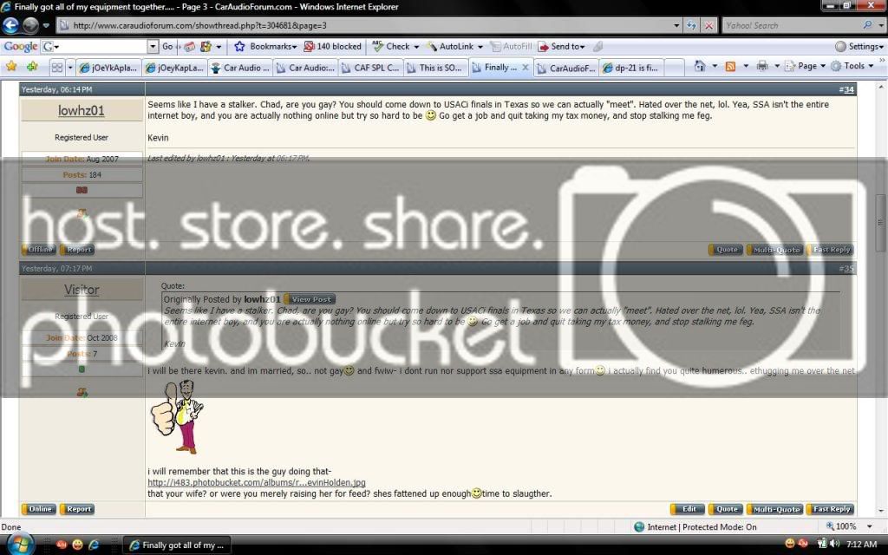Click the vertical page scrollbar thumb
The image size is (888, 555).
[x=881, y=223]
